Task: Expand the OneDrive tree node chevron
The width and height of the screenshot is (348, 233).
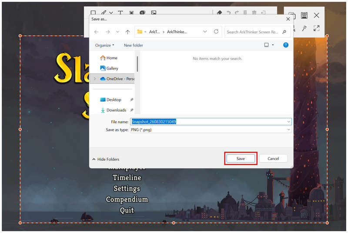Action: [x=95, y=79]
